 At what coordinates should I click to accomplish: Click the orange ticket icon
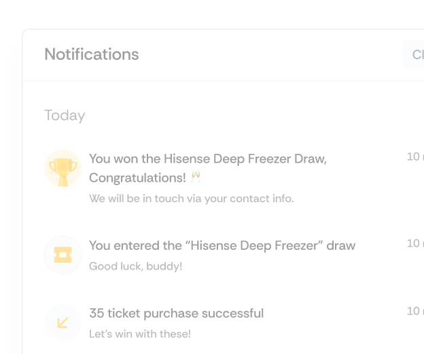(63, 255)
